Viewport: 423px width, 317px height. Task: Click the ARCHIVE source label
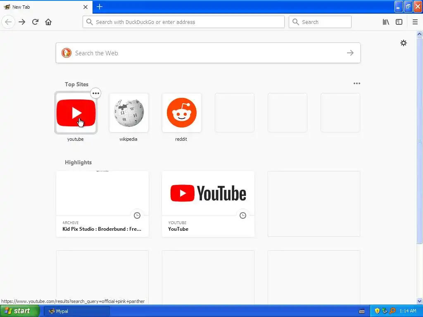(x=70, y=222)
